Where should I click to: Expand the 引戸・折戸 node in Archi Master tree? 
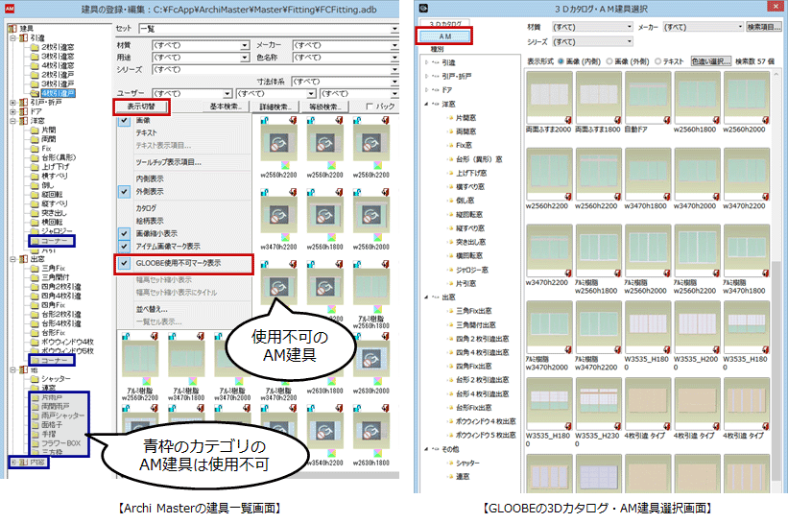[x=13, y=102]
